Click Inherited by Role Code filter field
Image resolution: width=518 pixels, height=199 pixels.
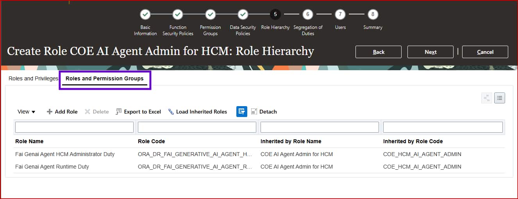[443, 127]
